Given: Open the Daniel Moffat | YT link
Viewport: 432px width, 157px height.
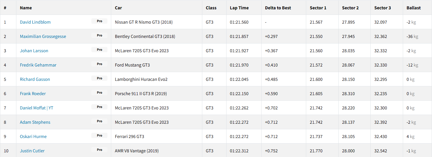Looking at the screenshot, I should pyautogui.click(x=36, y=108).
